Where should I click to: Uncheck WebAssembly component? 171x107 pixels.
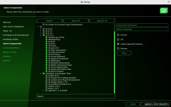pos(47,39)
